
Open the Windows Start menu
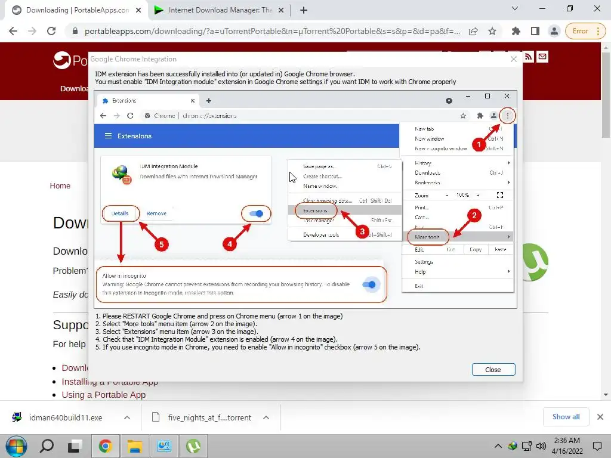[x=16, y=446]
